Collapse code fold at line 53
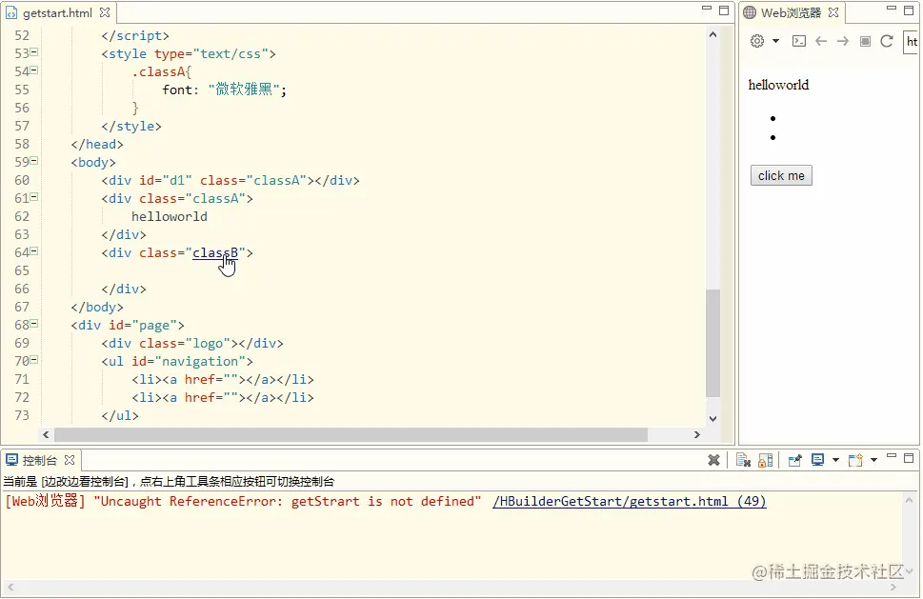This screenshot has height=599, width=923. pos(34,52)
